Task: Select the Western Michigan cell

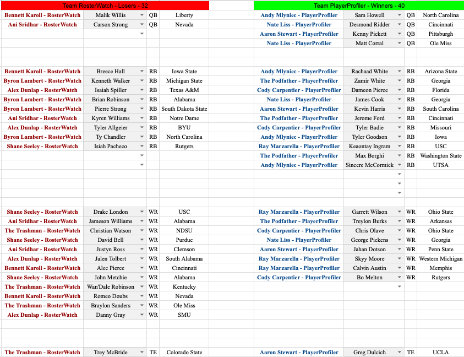Action: point(440,259)
